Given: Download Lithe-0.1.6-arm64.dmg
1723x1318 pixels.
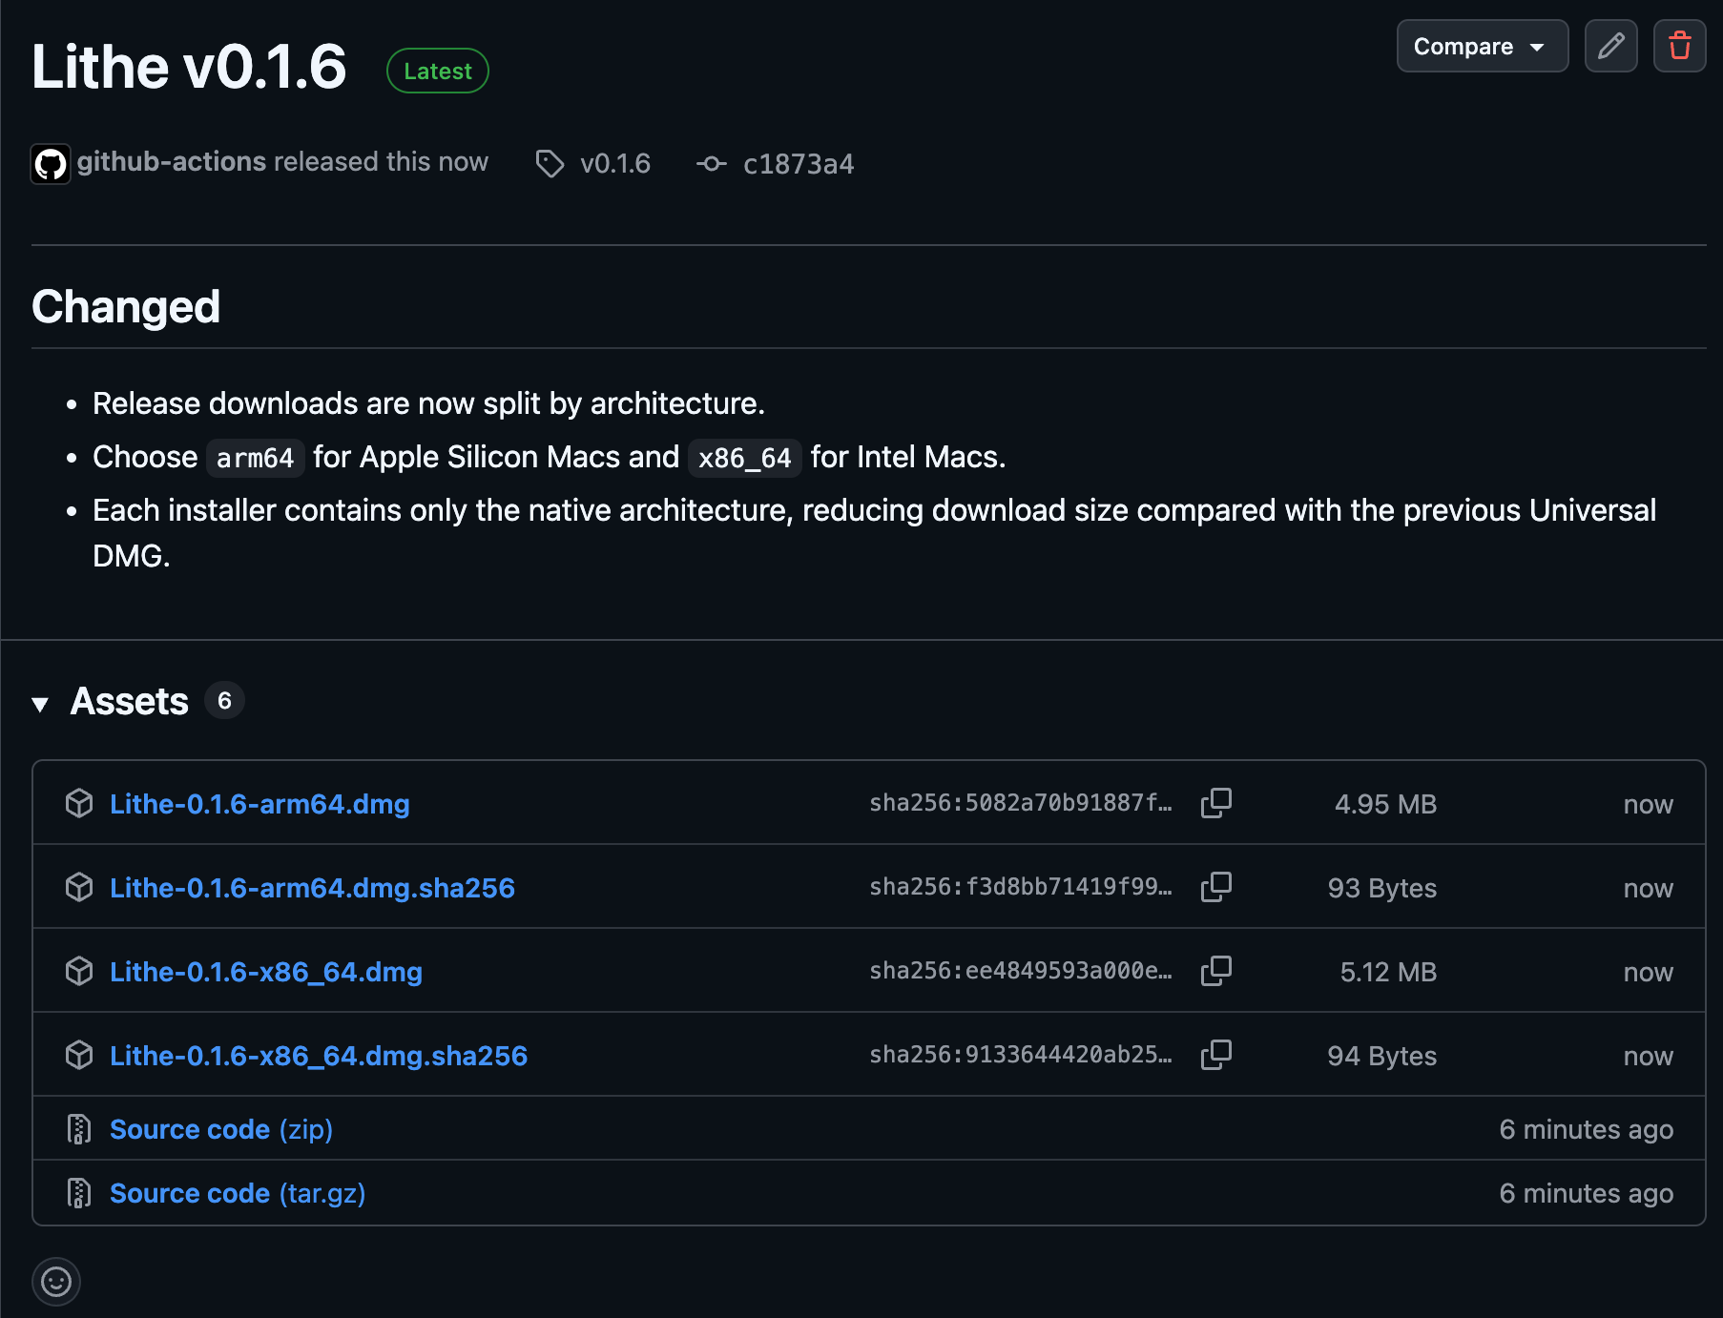Looking at the screenshot, I should tap(259, 804).
